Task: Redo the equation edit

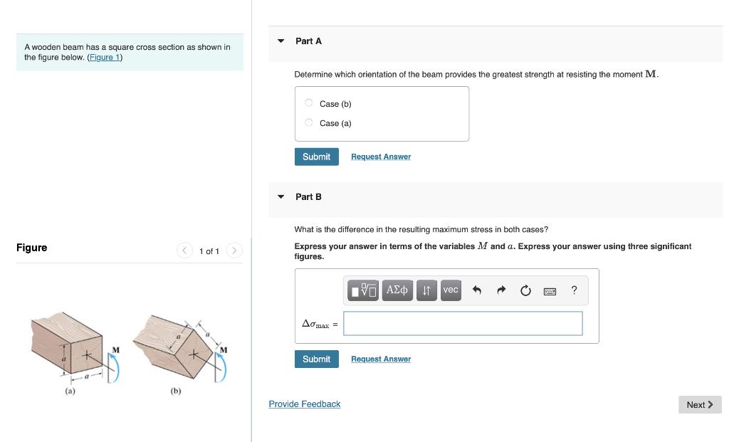Action: coord(500,290)
